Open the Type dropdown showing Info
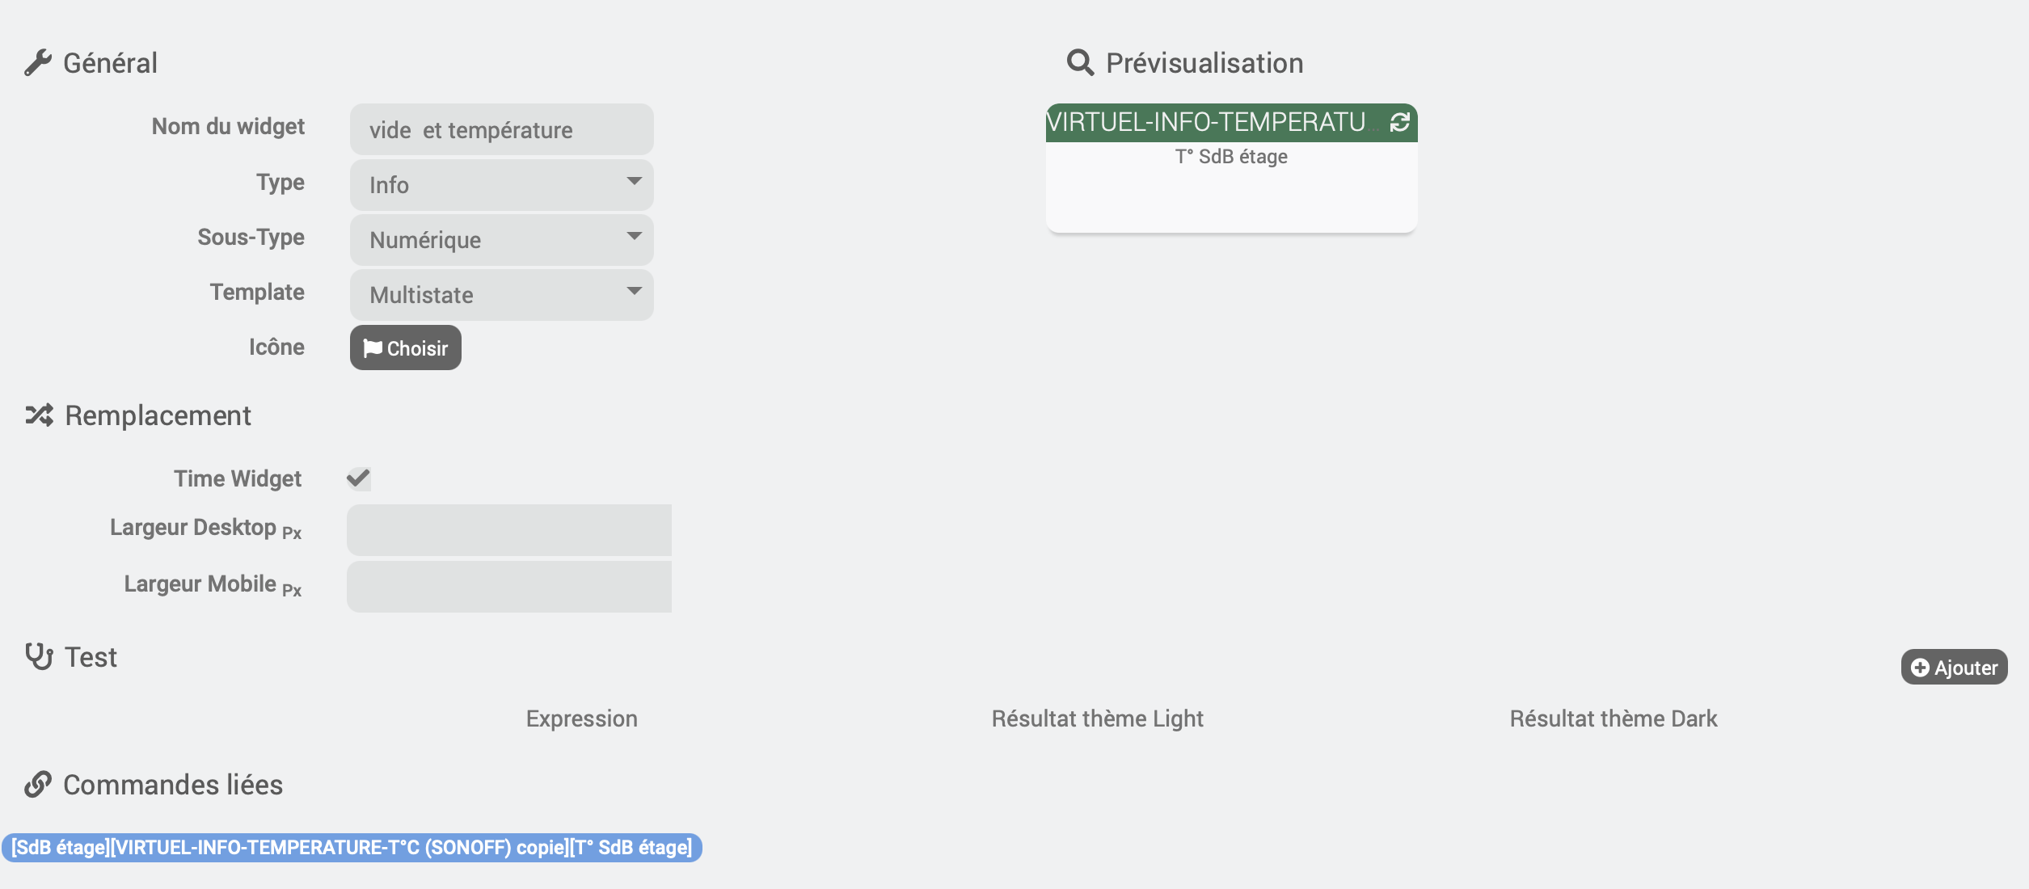The height and width of the screenshot is (889, 2029). (x=502, y=185)
